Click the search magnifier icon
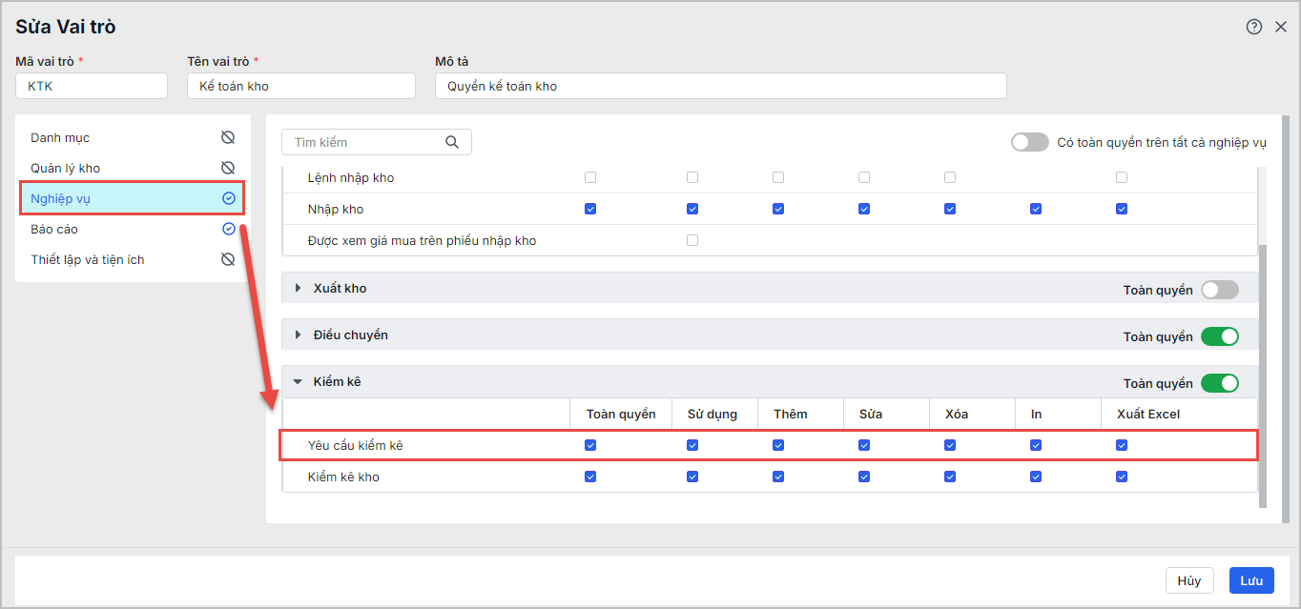Screen dimensions: 1301x609 click(452, 142)
